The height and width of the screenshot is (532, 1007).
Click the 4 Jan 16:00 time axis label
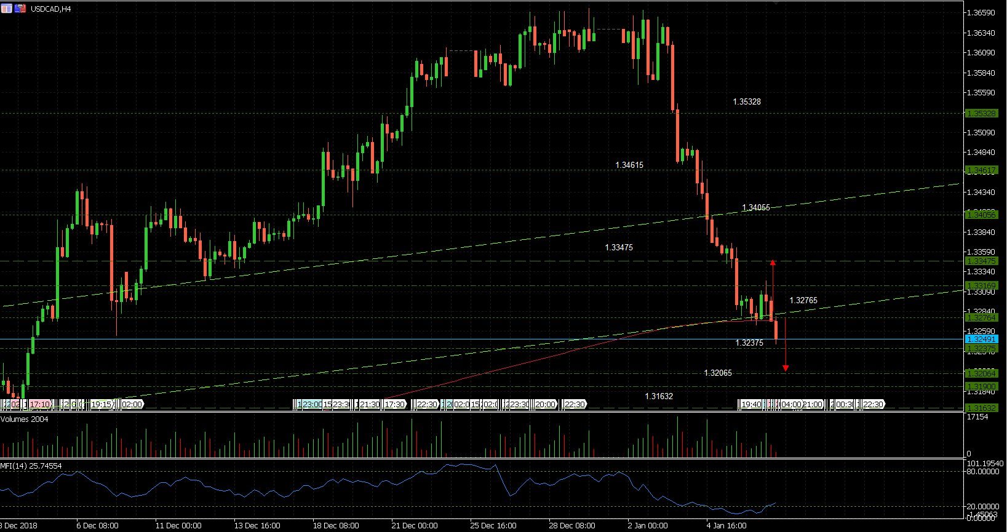726,525
